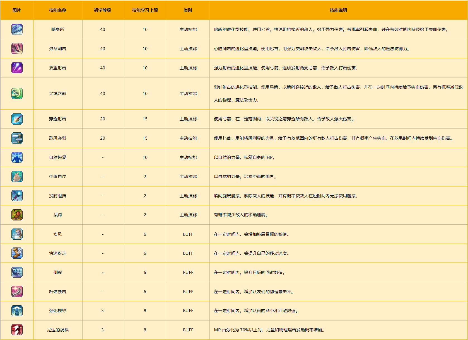Image resolution: width=468 pixels, height=340 pixels.
Task: Click the 技能名称 column header
Action: click(58, 10)
